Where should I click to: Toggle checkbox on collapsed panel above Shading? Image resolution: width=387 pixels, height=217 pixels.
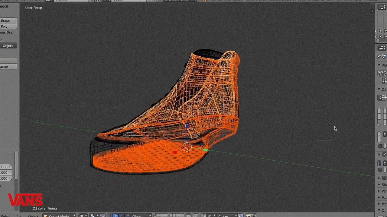point(385,178)
